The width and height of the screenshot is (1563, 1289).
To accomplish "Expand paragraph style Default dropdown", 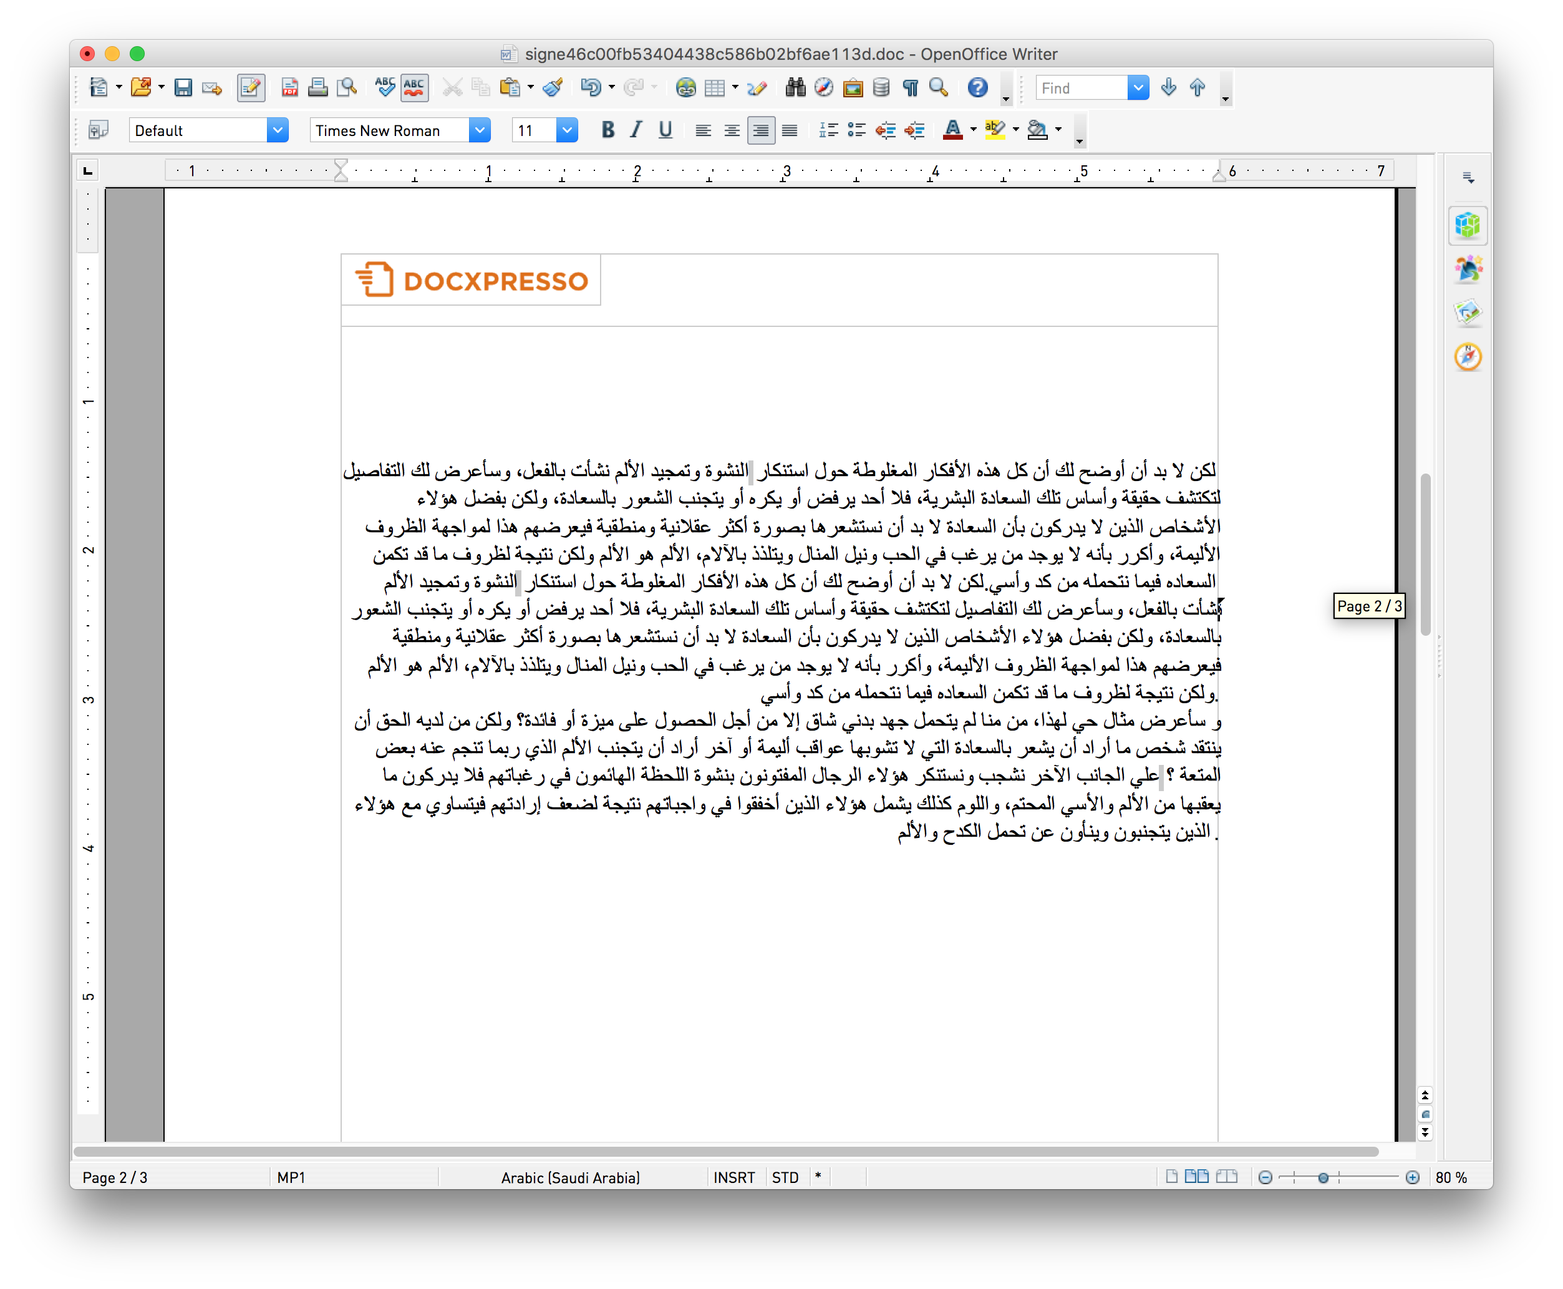I will click(277, 130).
